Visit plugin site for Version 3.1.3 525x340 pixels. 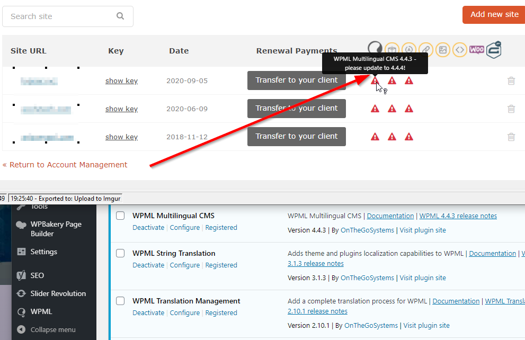coord(423,278)
